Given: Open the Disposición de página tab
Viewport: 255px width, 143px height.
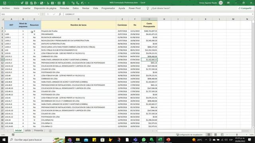Looking at the screenshot, I should point(45,8).
